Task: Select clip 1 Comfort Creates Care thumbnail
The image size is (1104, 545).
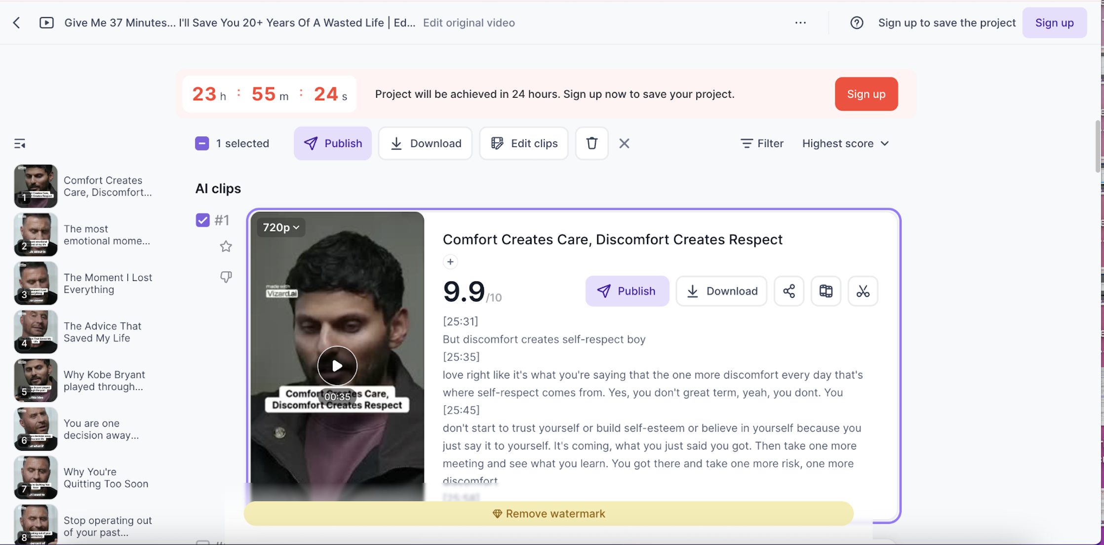Action: pyautogui.click(x=36, y=186)
